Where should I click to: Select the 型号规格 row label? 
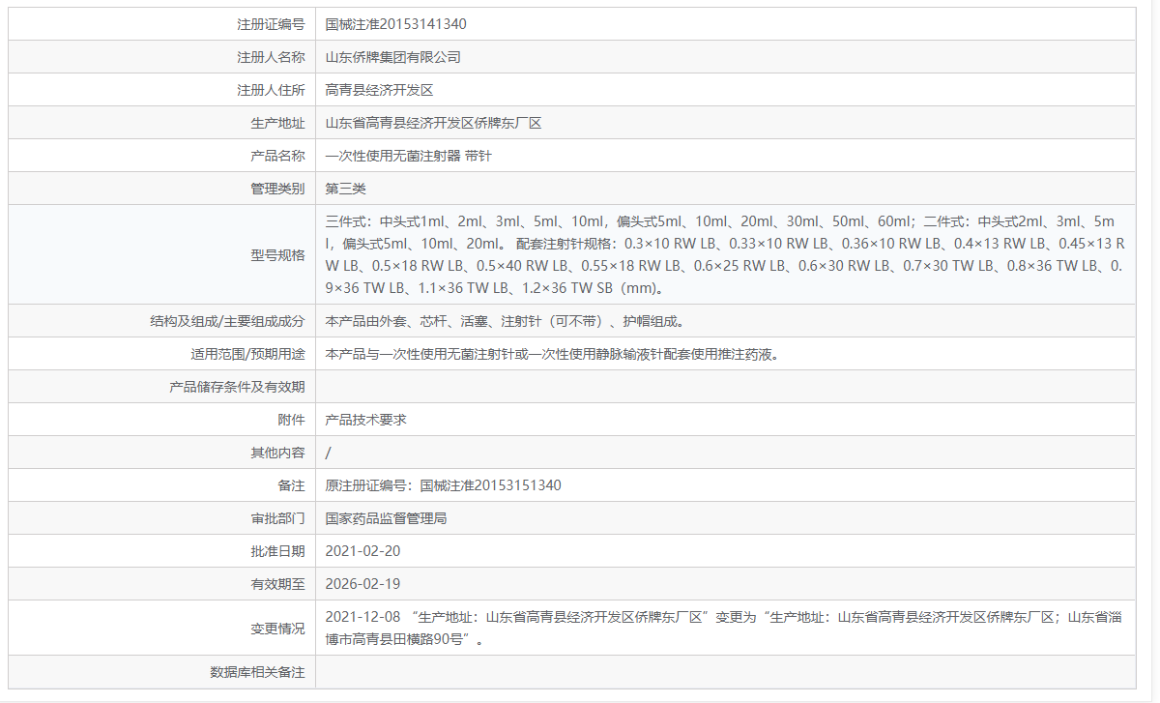[280, 253]
